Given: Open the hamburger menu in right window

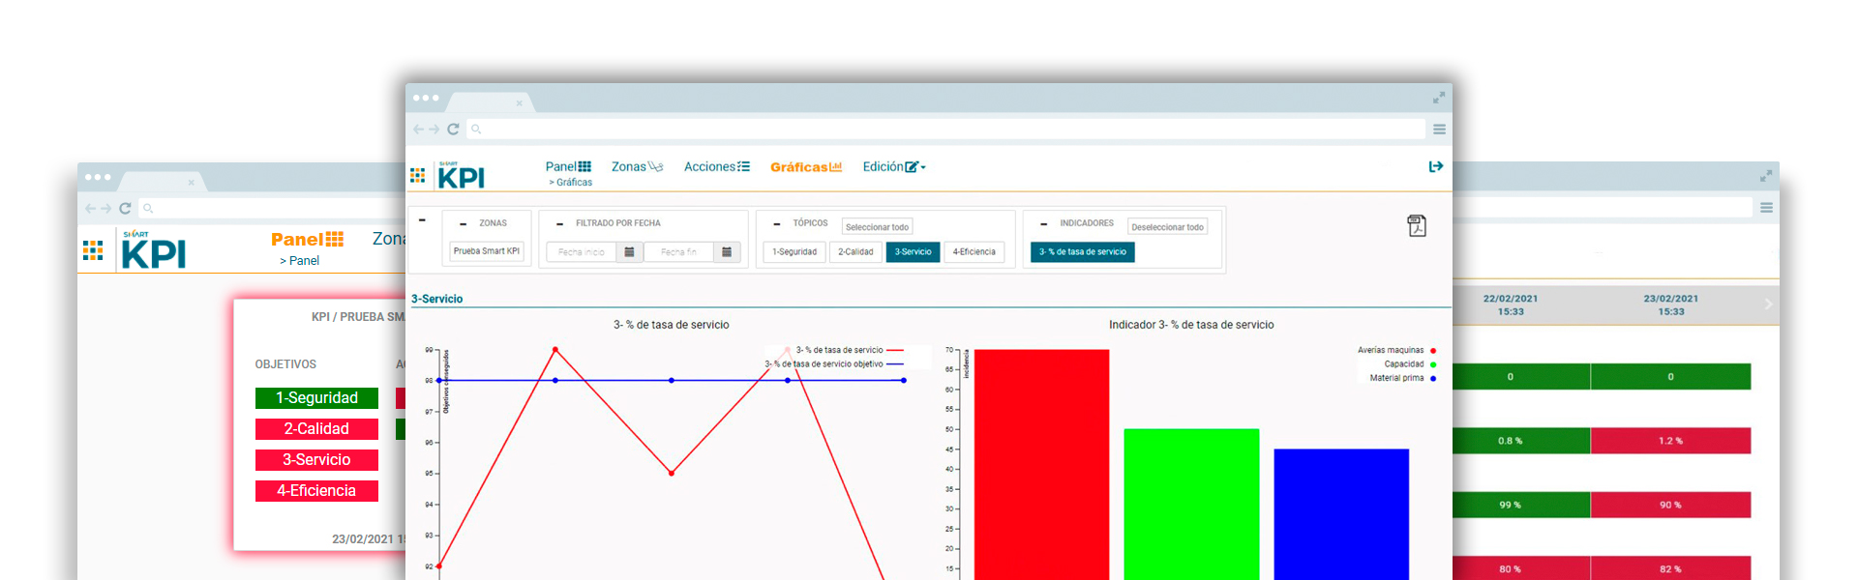Looking at the screenshot, I should [x=1766, y=208].
